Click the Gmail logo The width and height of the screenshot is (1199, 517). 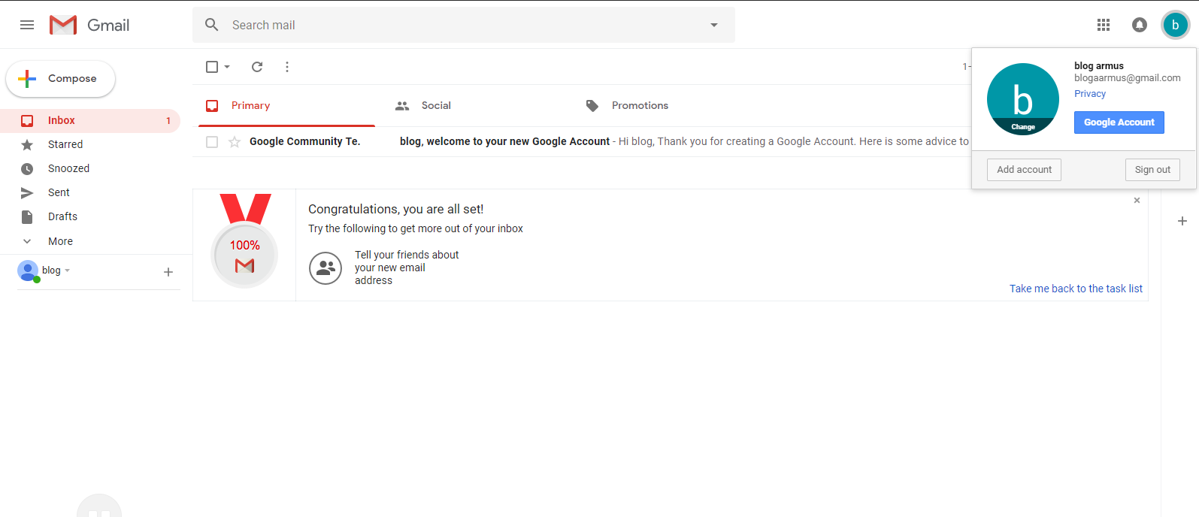click(x=89, y=25)
